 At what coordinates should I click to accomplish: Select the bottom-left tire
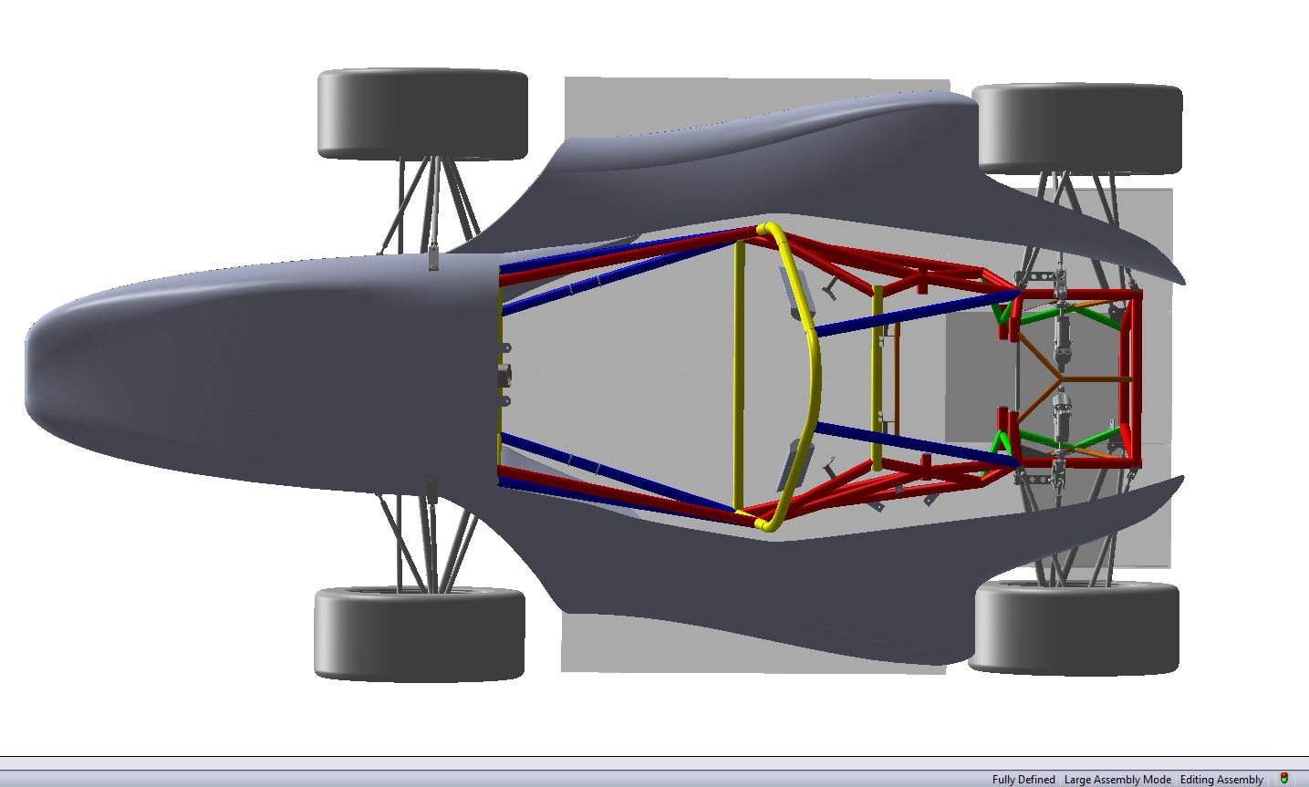(420, 632)
